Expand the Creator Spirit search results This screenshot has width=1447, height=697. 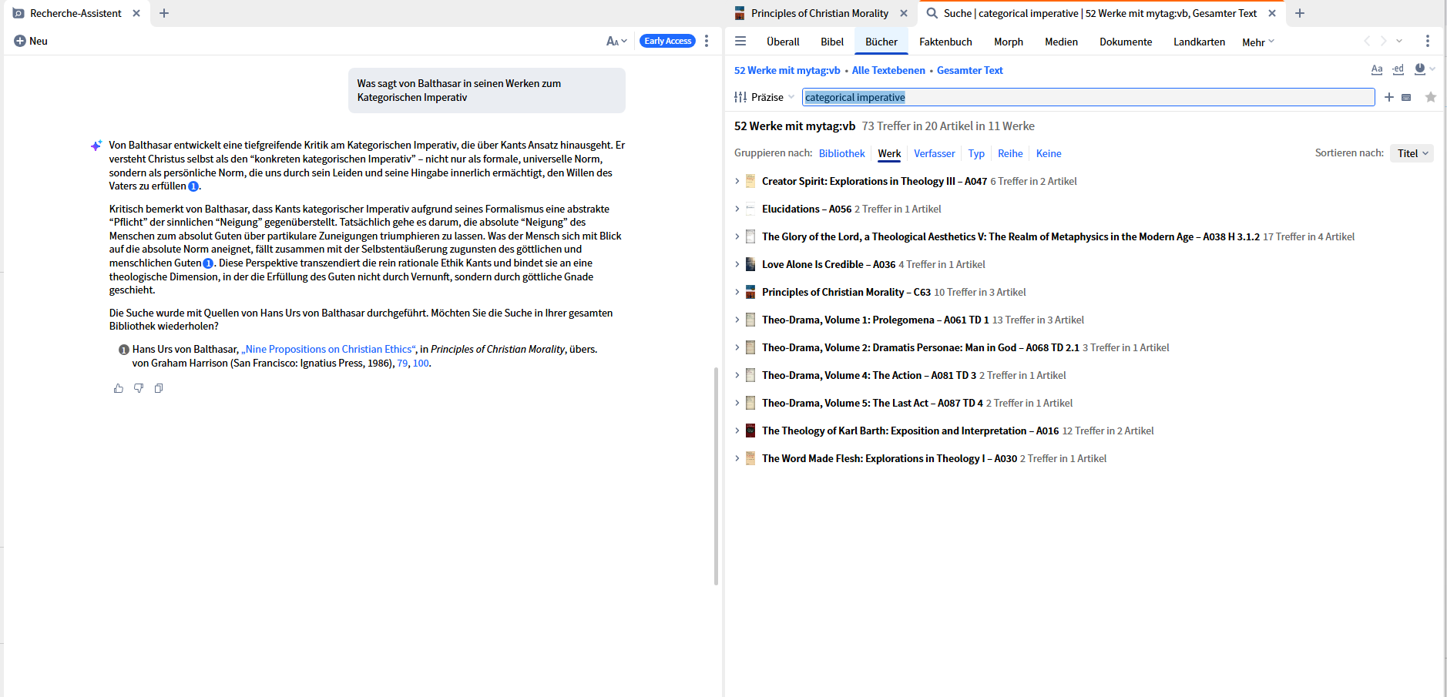(737, 181)
